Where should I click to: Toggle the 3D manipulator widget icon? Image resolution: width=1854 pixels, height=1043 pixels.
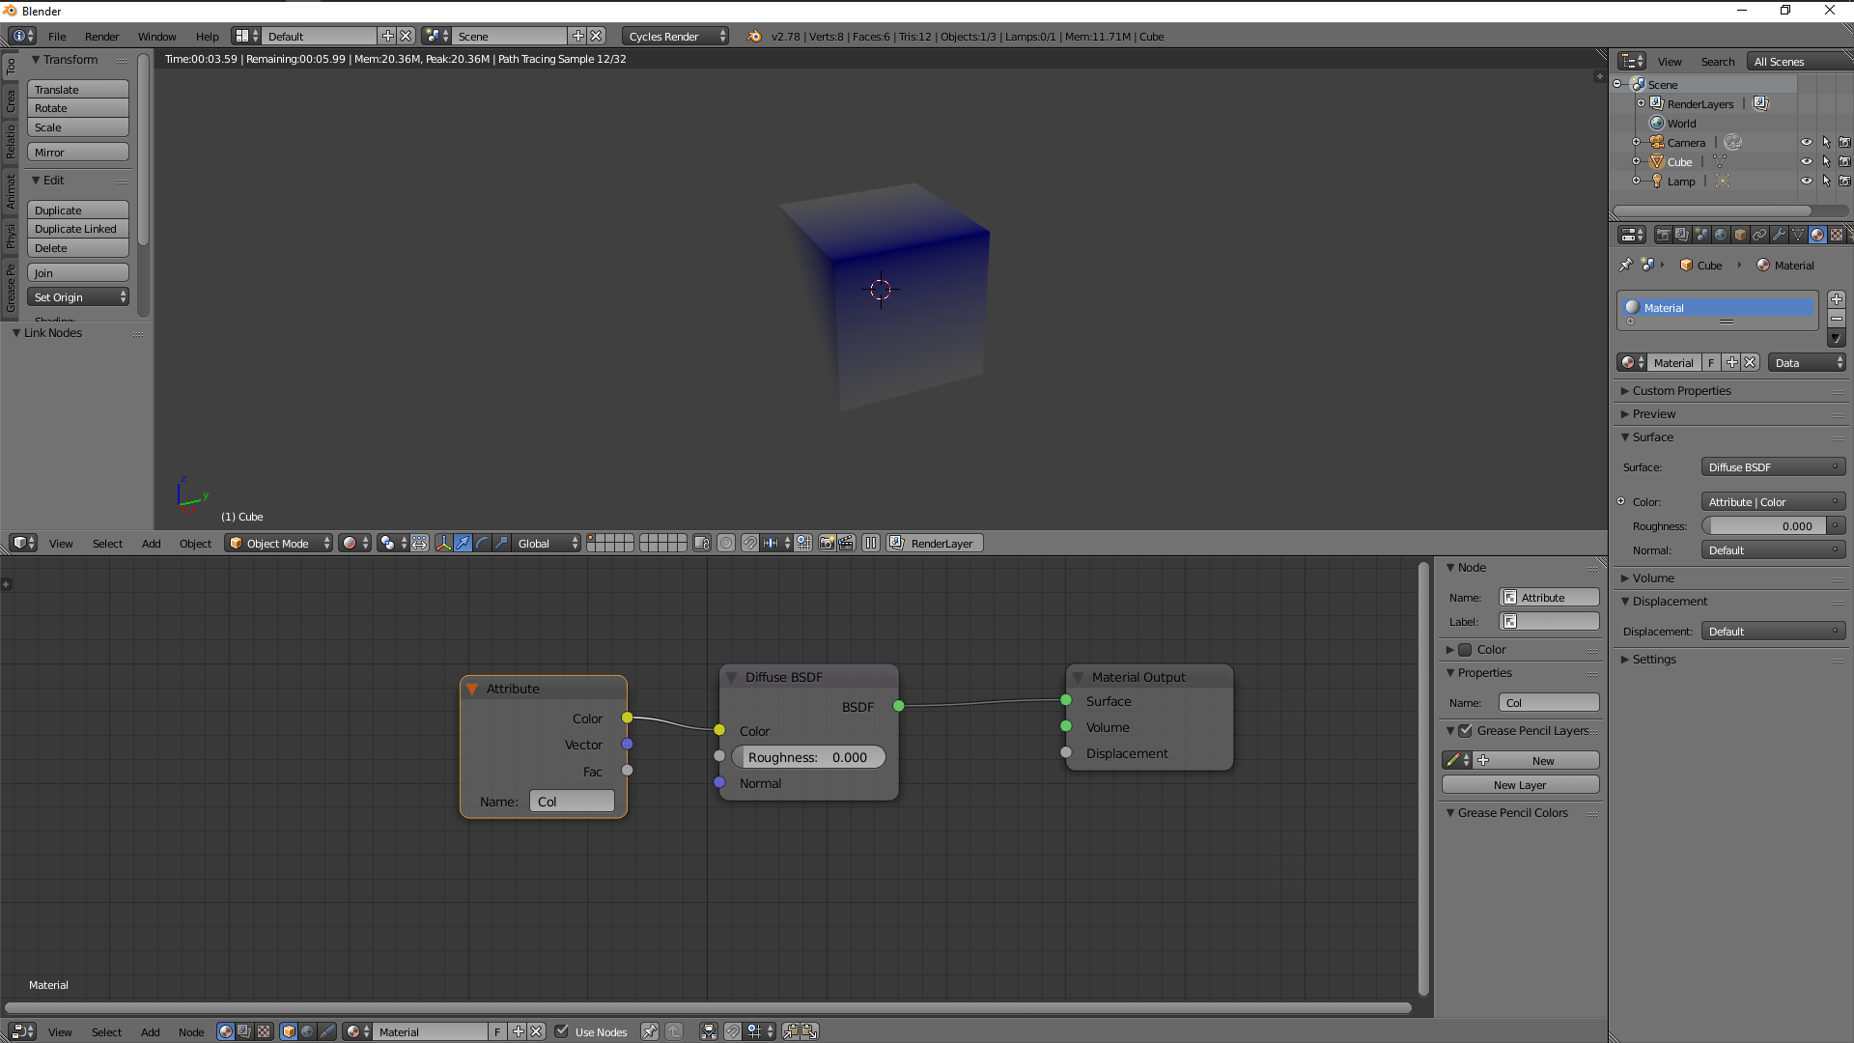coord(443,543)
